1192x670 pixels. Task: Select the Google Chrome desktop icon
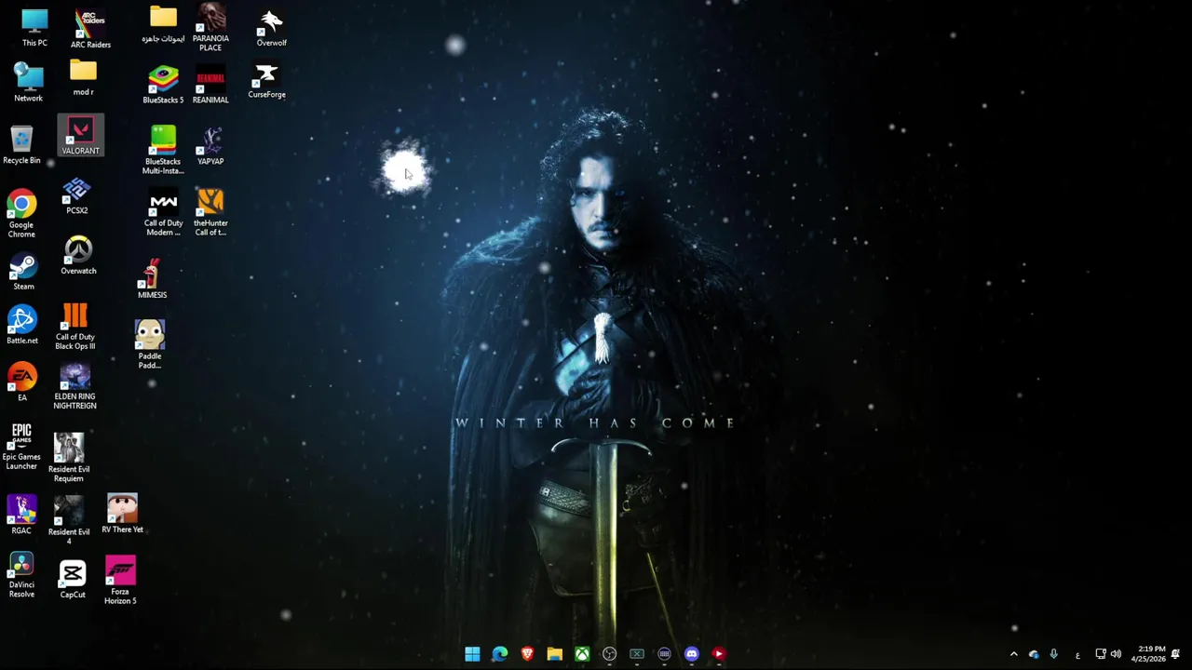coord(21,214)
